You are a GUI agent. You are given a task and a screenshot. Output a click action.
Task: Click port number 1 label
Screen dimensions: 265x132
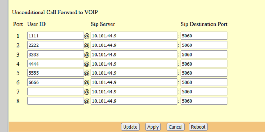pyautogui.click(x=18, y=36)
